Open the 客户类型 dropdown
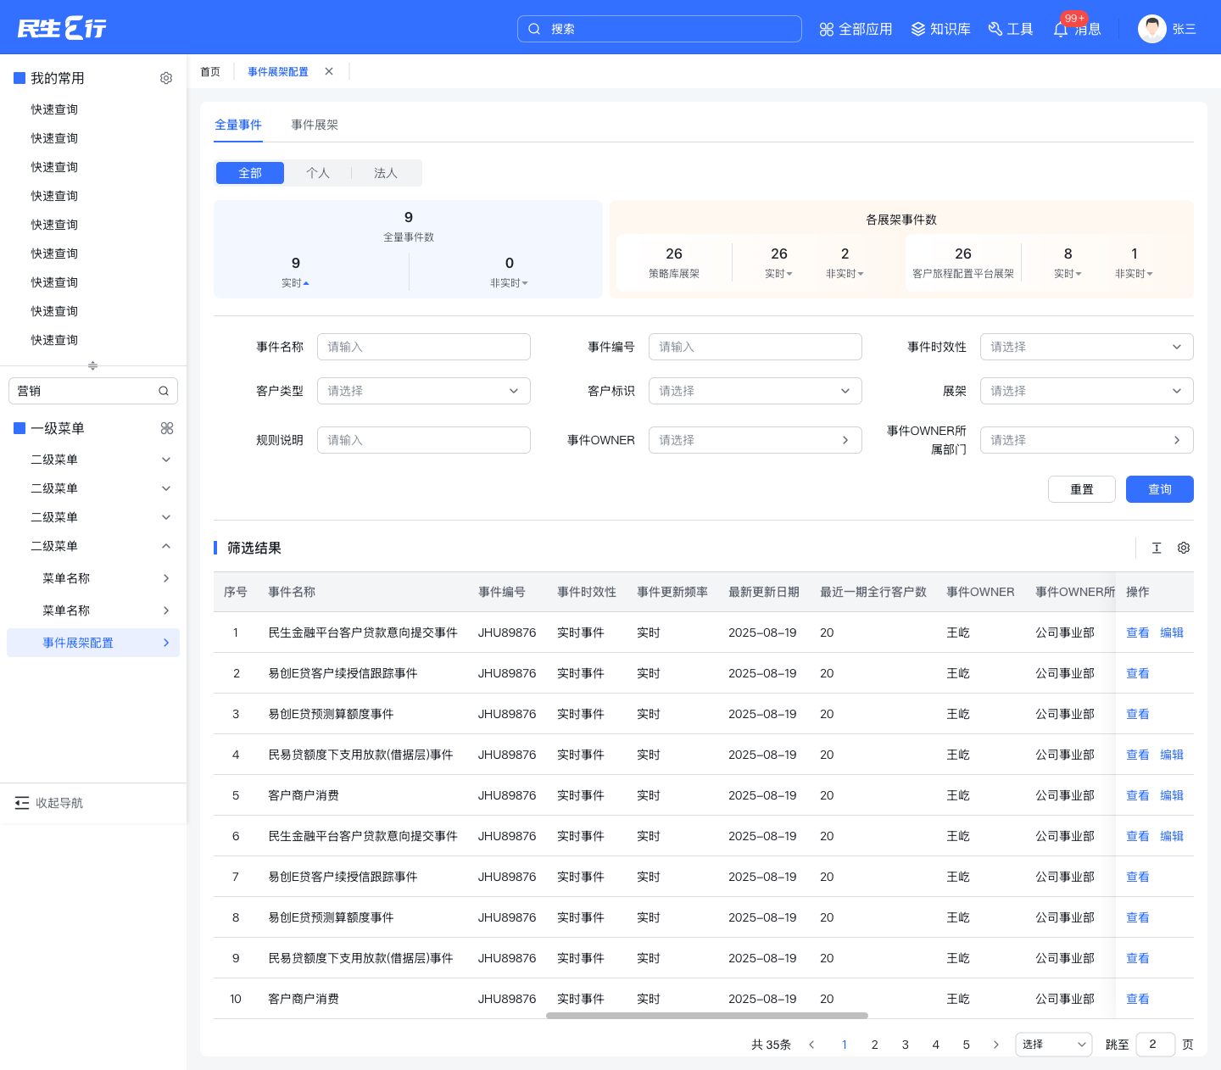1221x1070 pixels. (x=424, y=391)
